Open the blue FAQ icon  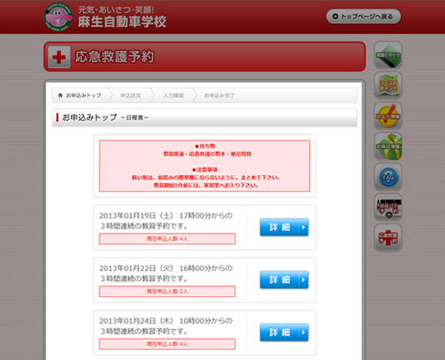(x=388, y=177)
